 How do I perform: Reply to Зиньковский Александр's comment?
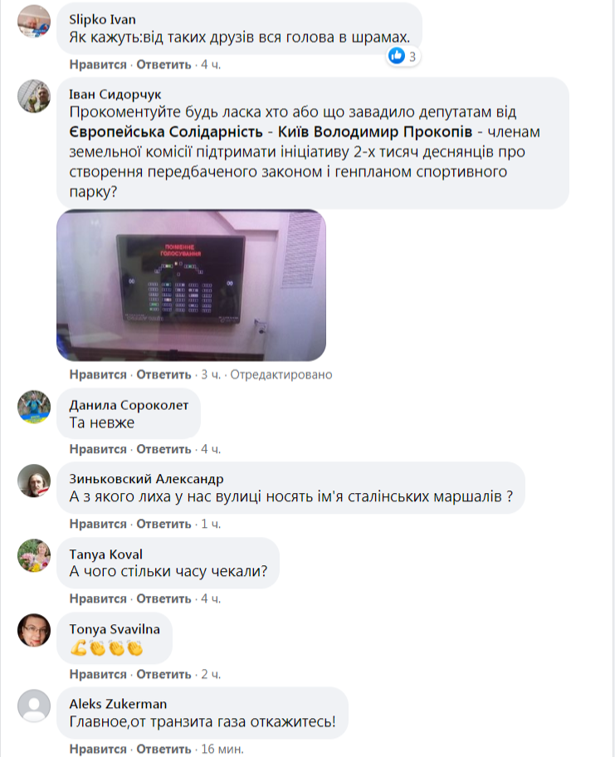point(164,524)
